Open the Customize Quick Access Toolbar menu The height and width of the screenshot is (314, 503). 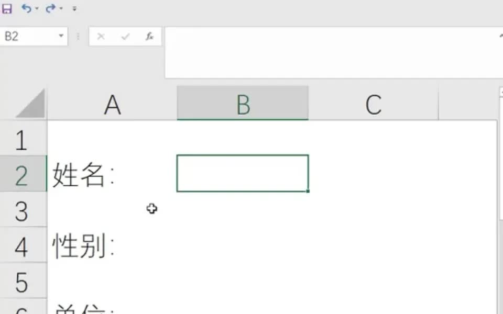coord(74,9)
